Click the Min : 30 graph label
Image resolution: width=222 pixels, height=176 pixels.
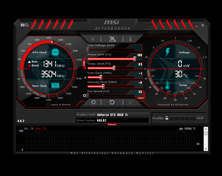pos(29,129)
